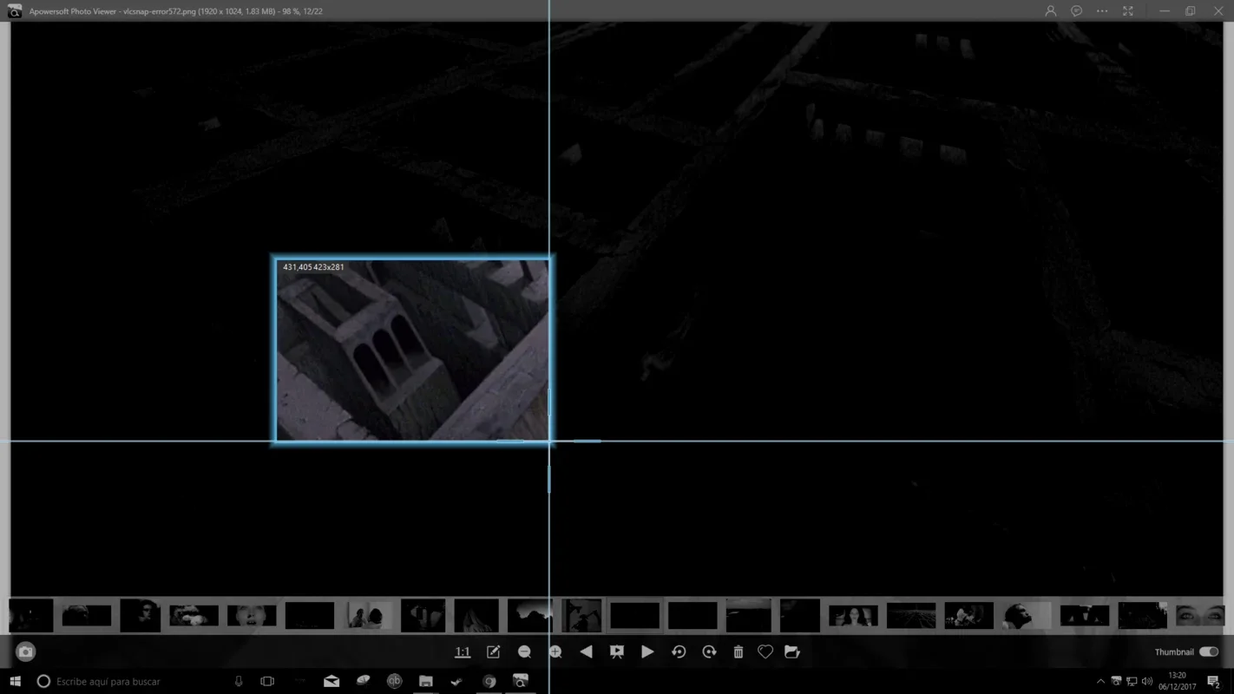Open file folder icon in toolbar
1234x694 pixels.
(x=792, y=651)
